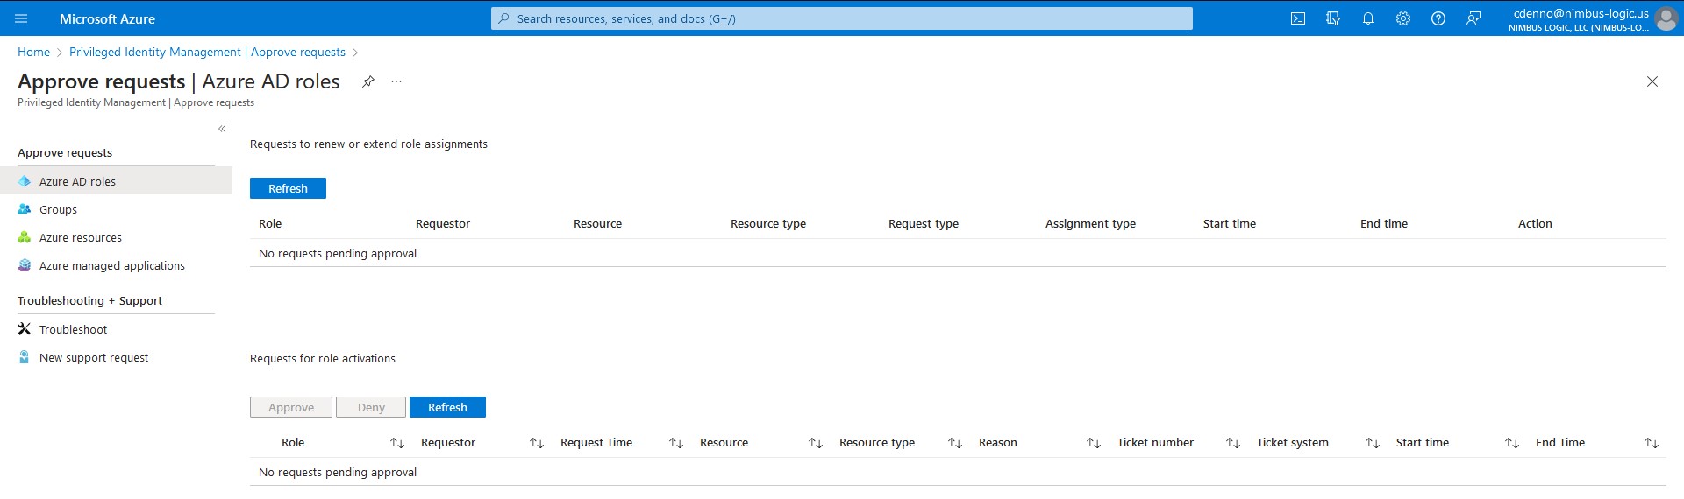This screenshot has width=1684, height=499.
Task: Click the Microsoft Azure logo text
Action: coord(107,18)
